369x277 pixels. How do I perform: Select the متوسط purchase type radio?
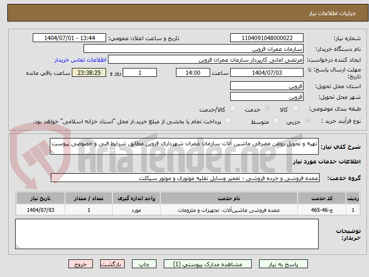pos(276,121)
